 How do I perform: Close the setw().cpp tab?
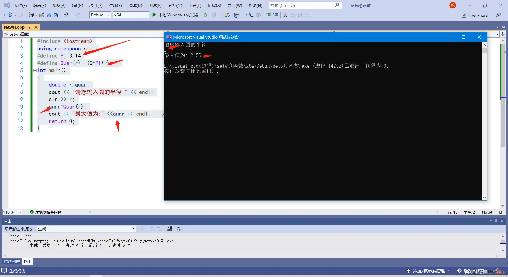[36, 27]
